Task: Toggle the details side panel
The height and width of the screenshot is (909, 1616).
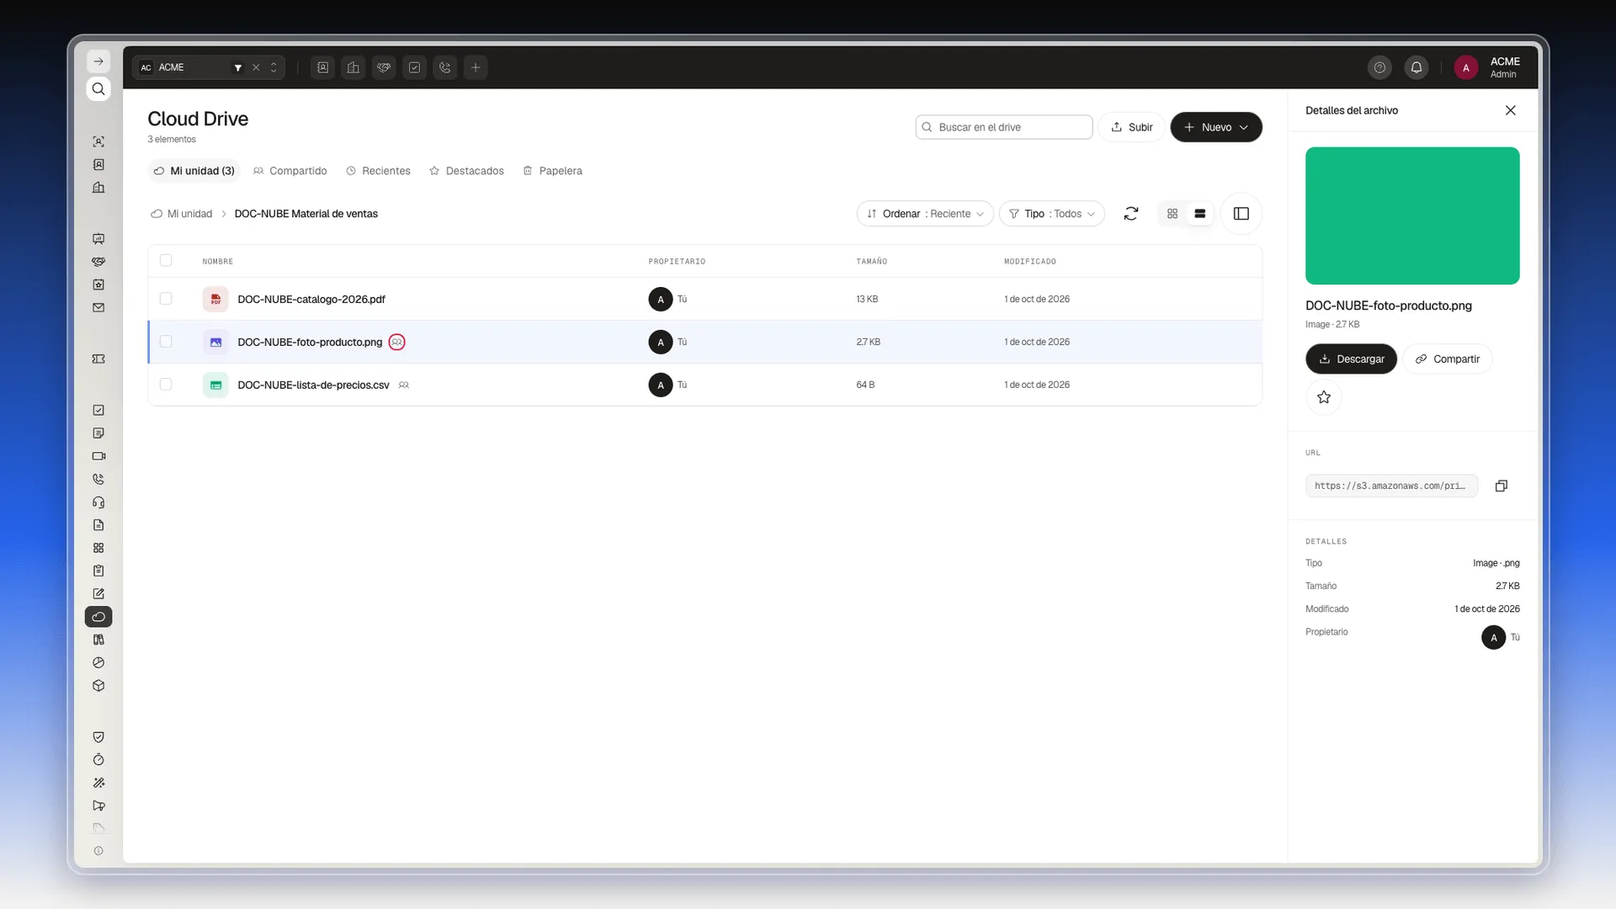Action: [x=1241, y=214]
